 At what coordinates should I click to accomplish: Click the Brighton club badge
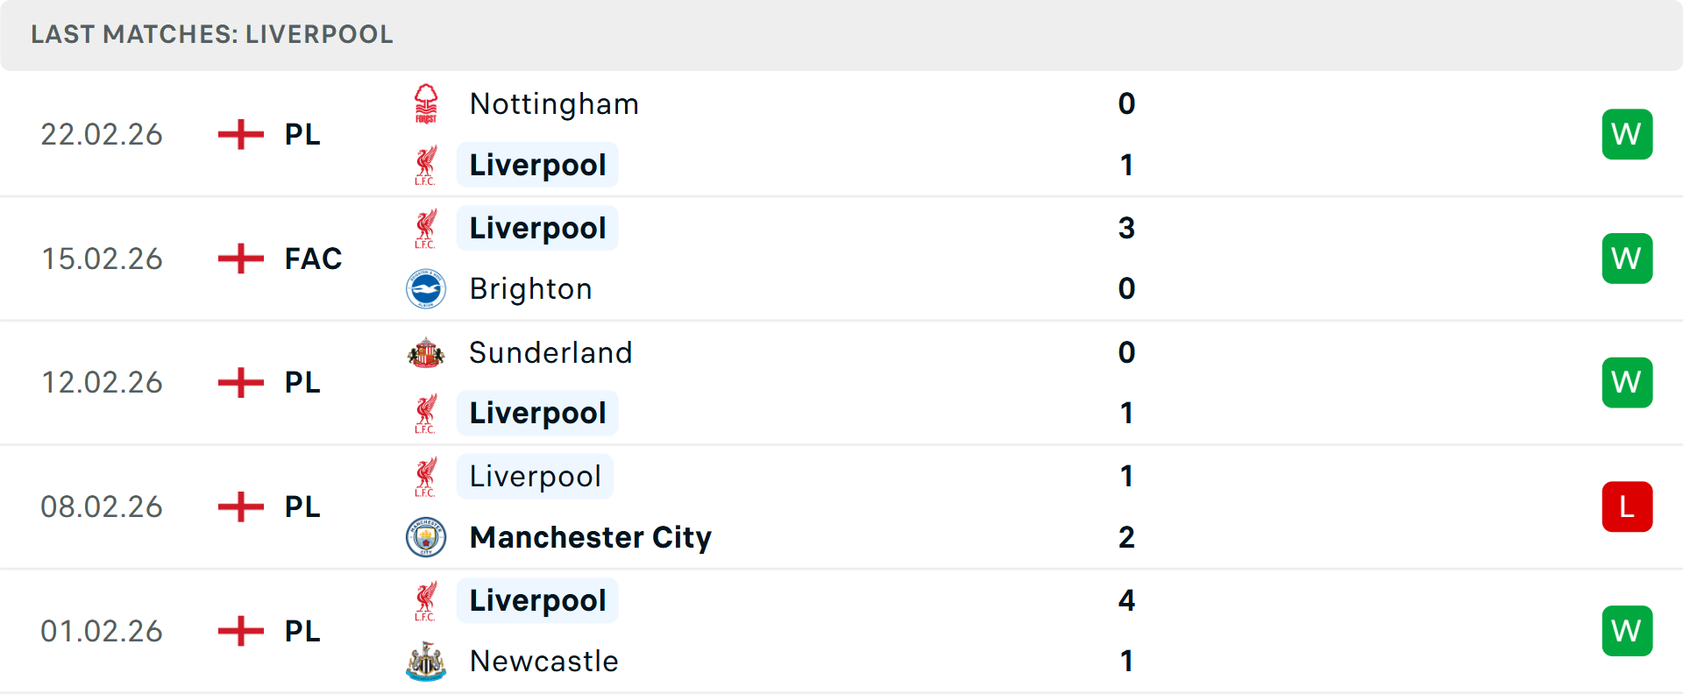tap(426, 289)
